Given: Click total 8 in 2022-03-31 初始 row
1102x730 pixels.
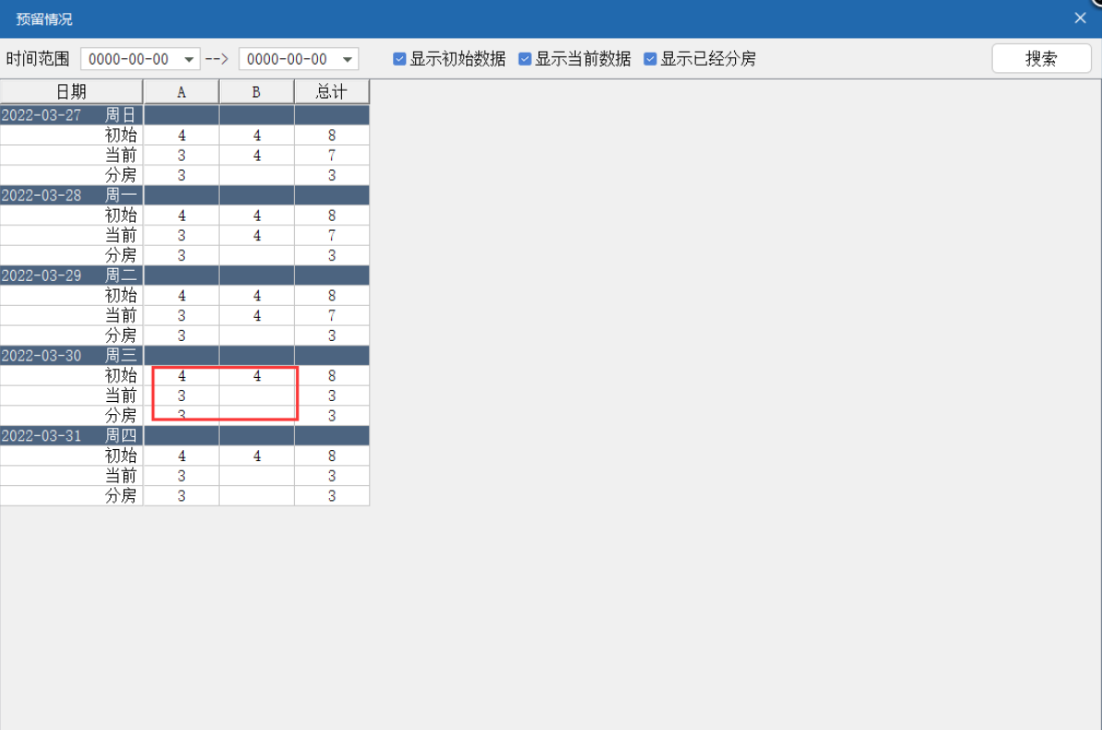Looking at the screenshot, I should (332, 456).
